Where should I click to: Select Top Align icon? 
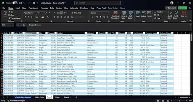pyautogui.click(x=55, y=13)
